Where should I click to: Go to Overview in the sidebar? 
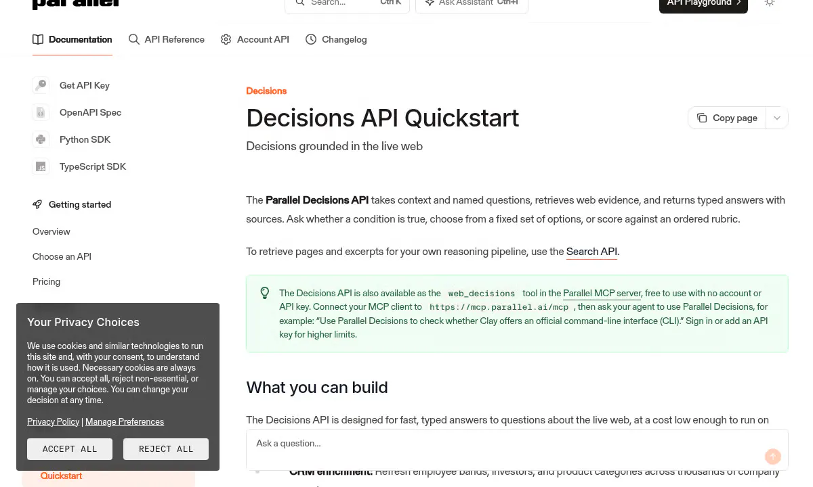(x=51, y=231)
